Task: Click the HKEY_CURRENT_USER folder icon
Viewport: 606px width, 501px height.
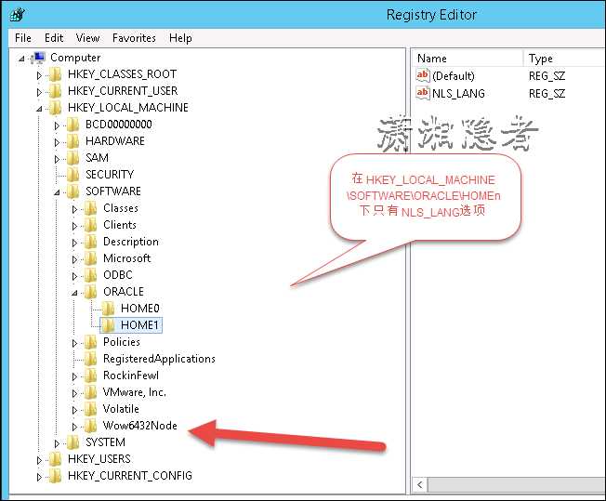Action: (56, 91)
